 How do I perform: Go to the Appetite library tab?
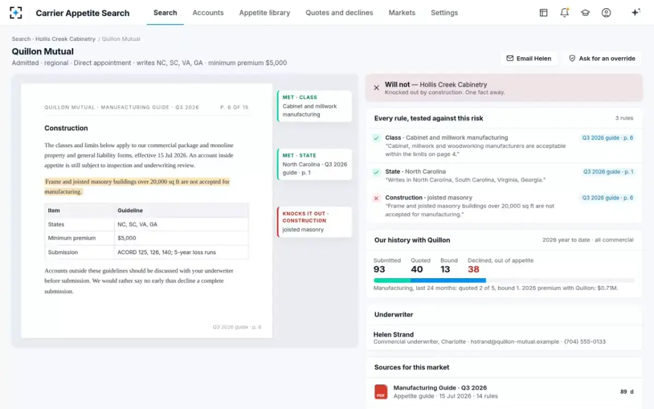[x=265, y=13]
